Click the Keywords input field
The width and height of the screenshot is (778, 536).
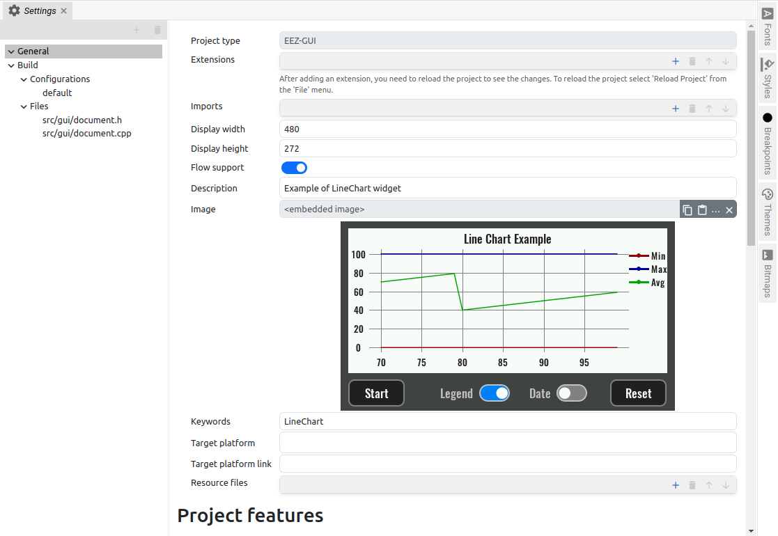[508, 421]
